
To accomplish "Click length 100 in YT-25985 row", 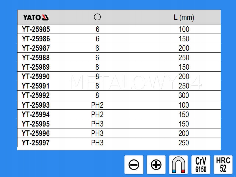I will pos(184,29).
